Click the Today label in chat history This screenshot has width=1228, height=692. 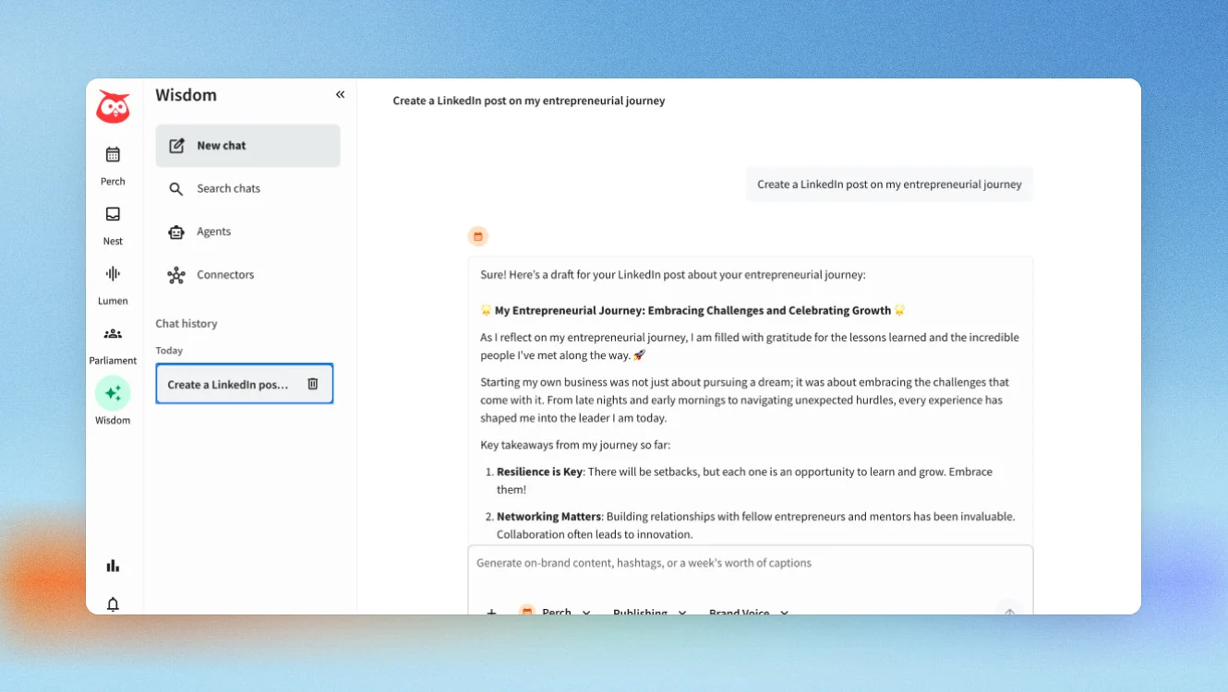(x=169, y=351)
